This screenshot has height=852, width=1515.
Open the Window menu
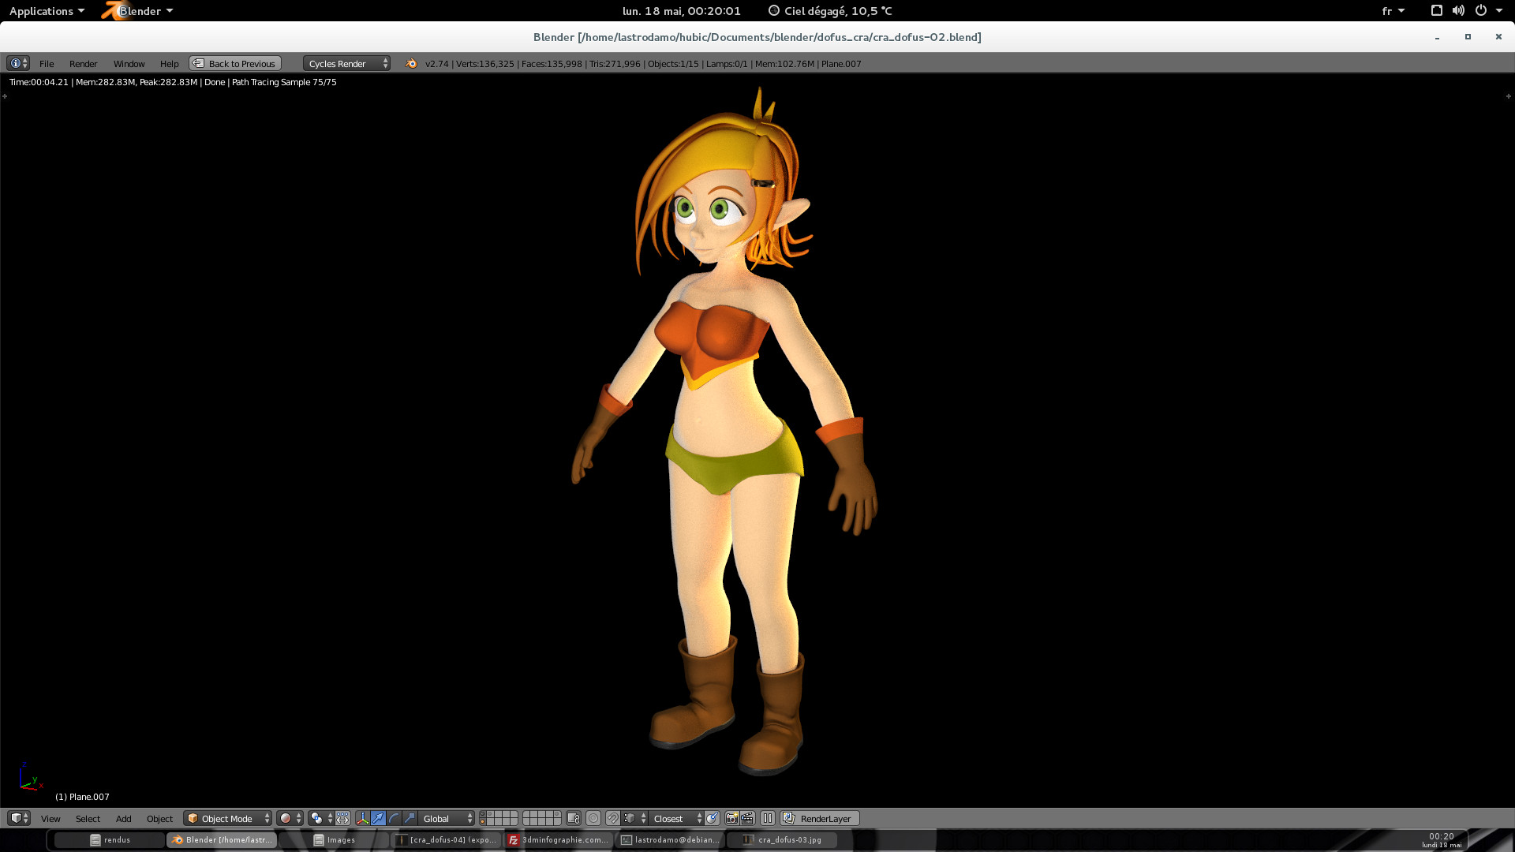click(x=129, y=63)
